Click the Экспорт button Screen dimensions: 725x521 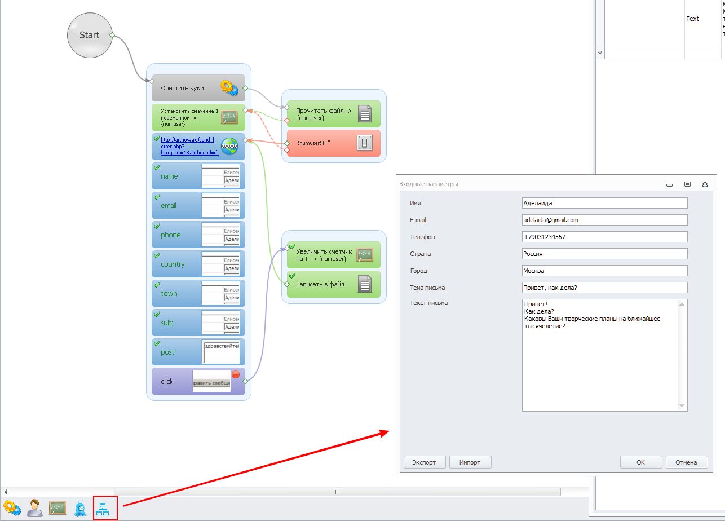(424, 462)
